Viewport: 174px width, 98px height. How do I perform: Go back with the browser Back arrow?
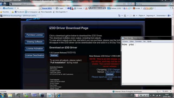pyautogui.click(x=1, y=4)
